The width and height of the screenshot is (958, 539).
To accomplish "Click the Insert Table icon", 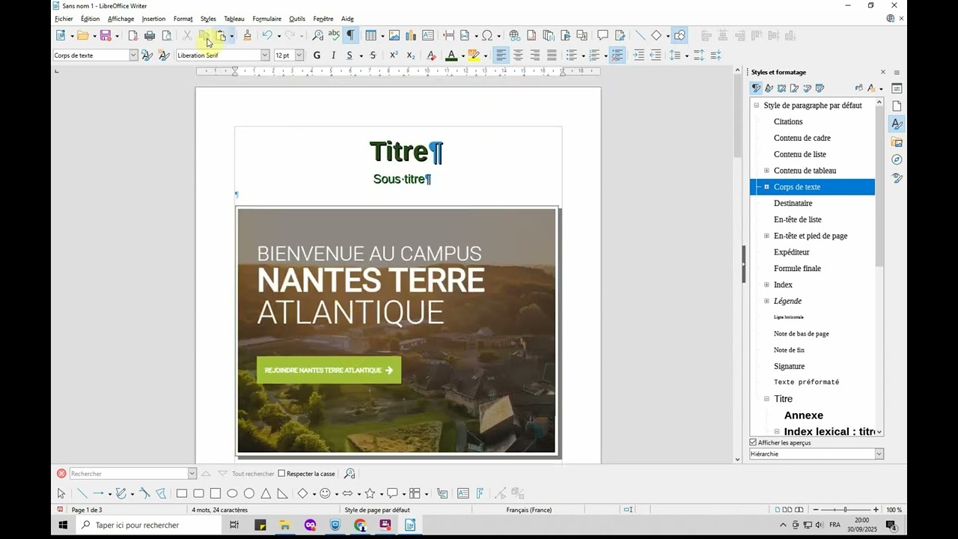I will pos(370,35).
